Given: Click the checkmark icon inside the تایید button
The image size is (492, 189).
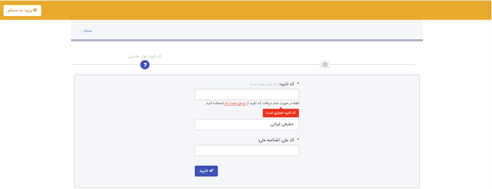Looking at the screenshot, I should (211, 171).
